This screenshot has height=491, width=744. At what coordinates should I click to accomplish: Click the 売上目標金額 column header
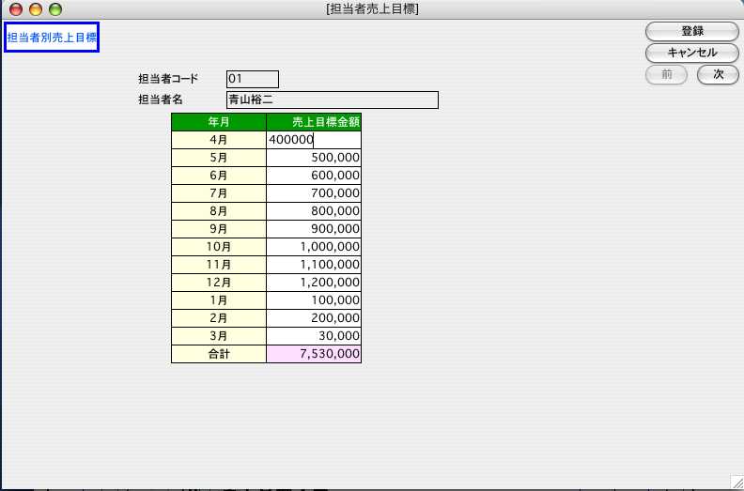point(314,122)
